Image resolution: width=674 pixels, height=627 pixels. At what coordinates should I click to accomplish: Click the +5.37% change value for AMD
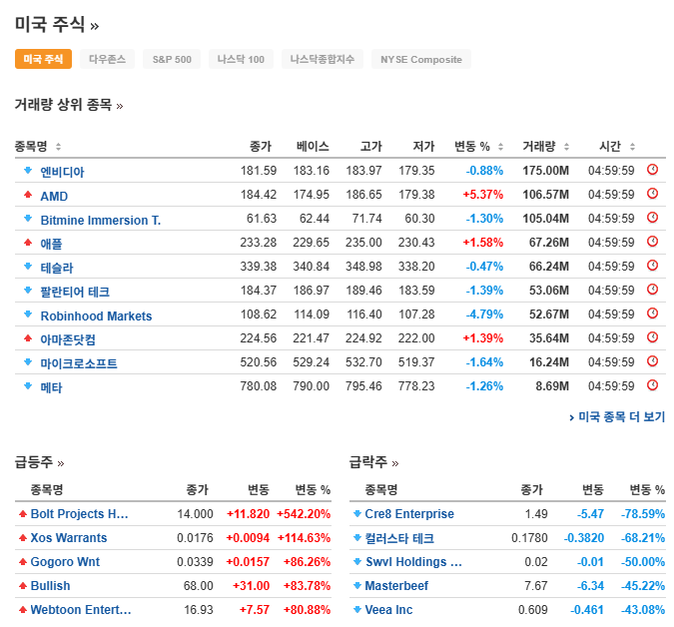click(482, 195)
